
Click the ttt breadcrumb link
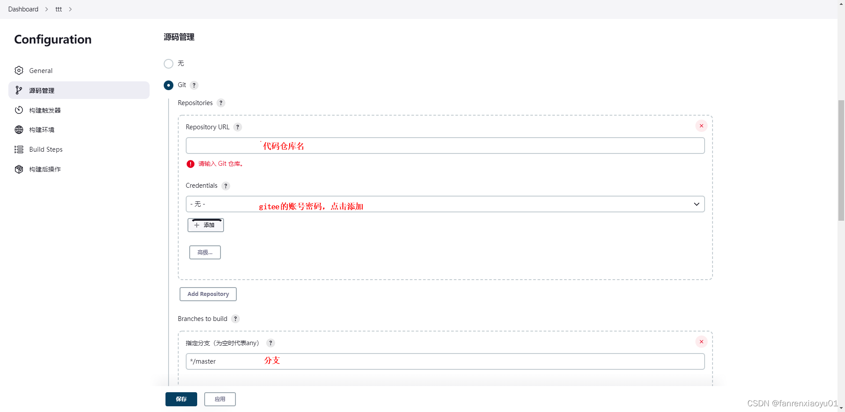[x=59, y=9]
